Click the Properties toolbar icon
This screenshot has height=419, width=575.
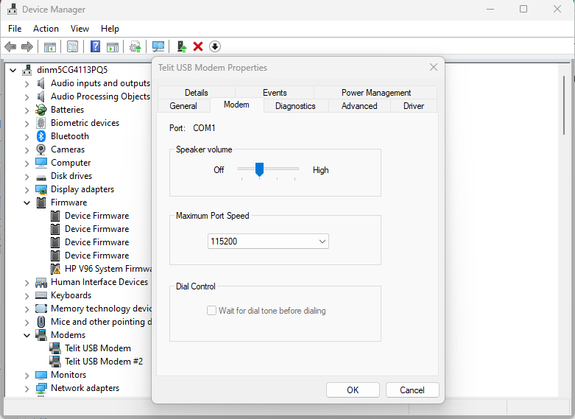pos(72,46)
